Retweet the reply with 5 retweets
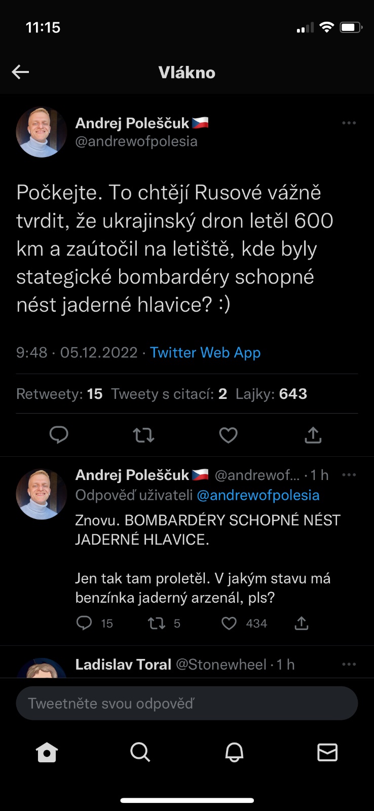This screenshot has height=811, width=374. pos(156,623)
